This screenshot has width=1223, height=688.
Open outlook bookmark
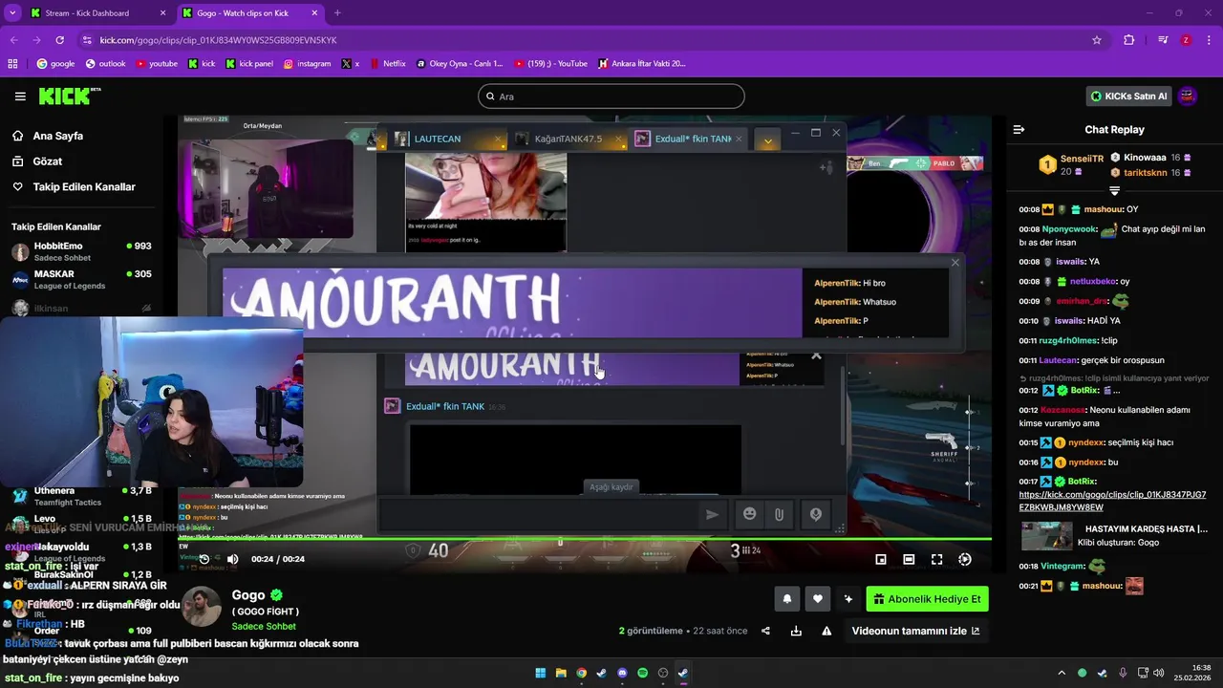(105, 64)
